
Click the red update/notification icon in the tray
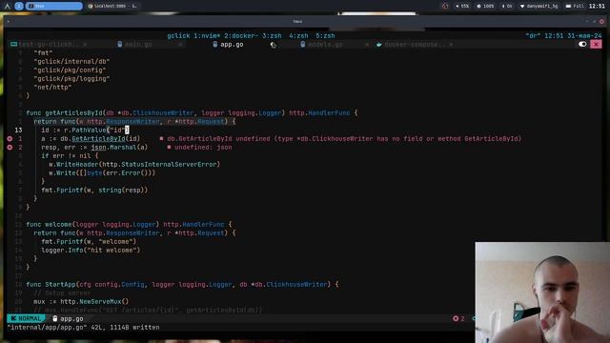pyautogui.click(x=445, y=6)
